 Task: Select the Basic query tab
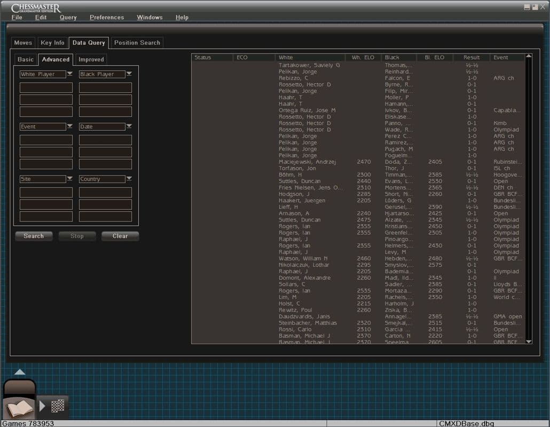pos(26,59)
